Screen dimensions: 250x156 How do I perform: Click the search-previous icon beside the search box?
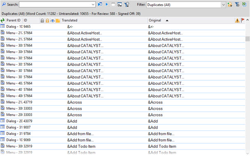pos(100,4)
